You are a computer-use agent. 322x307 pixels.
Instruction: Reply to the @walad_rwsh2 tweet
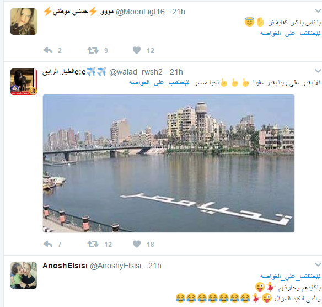[x=48, y=244]
